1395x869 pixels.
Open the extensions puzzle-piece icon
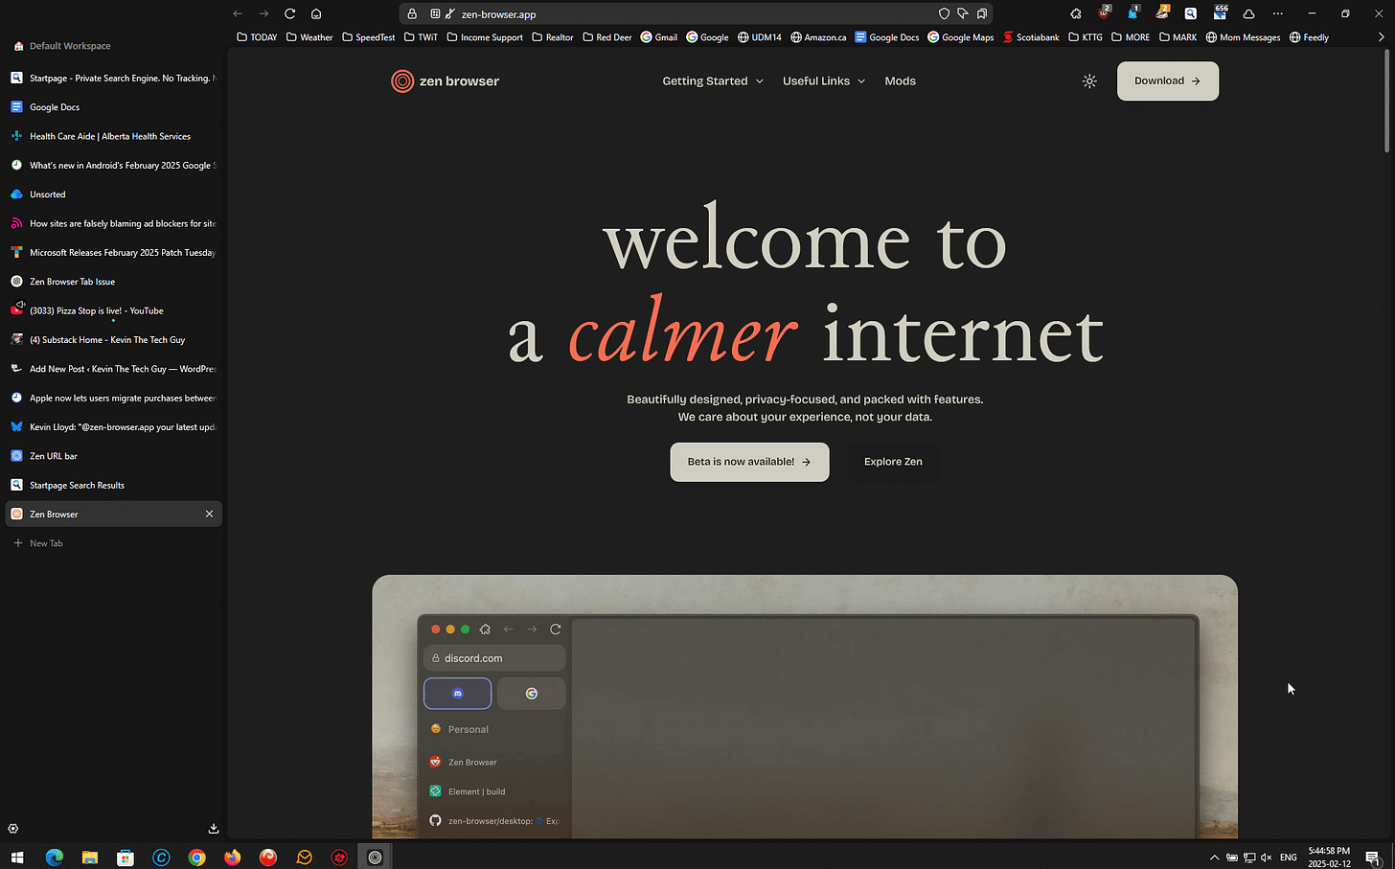point(1076,13)
